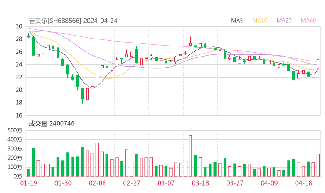The image size is (325, 193).
Task: Click the 04-09 date label
Action: pyautogui.click(x=269, y=183)
